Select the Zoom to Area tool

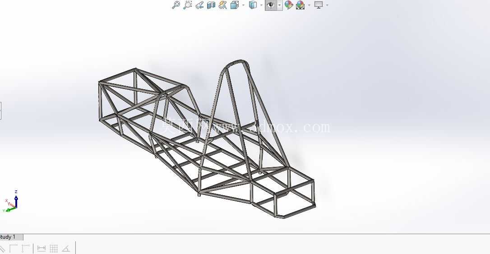[188, 5]
